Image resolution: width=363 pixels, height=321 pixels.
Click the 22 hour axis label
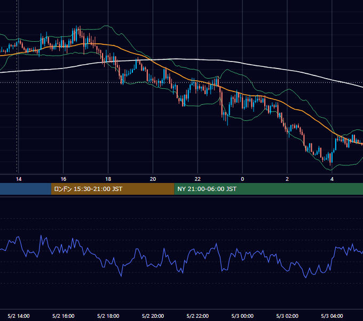coord(198,179)
